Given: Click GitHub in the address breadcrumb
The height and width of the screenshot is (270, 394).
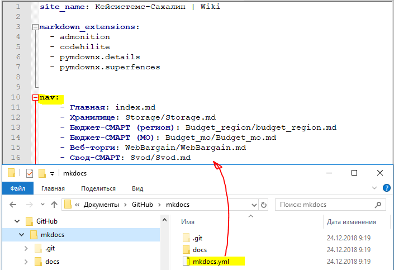Looking at the screenshot, I should (x=143, y=205).
